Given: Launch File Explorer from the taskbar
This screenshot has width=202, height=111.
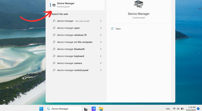Looking at the screenshot, I should pyautogui.click(x=101, y=109).
